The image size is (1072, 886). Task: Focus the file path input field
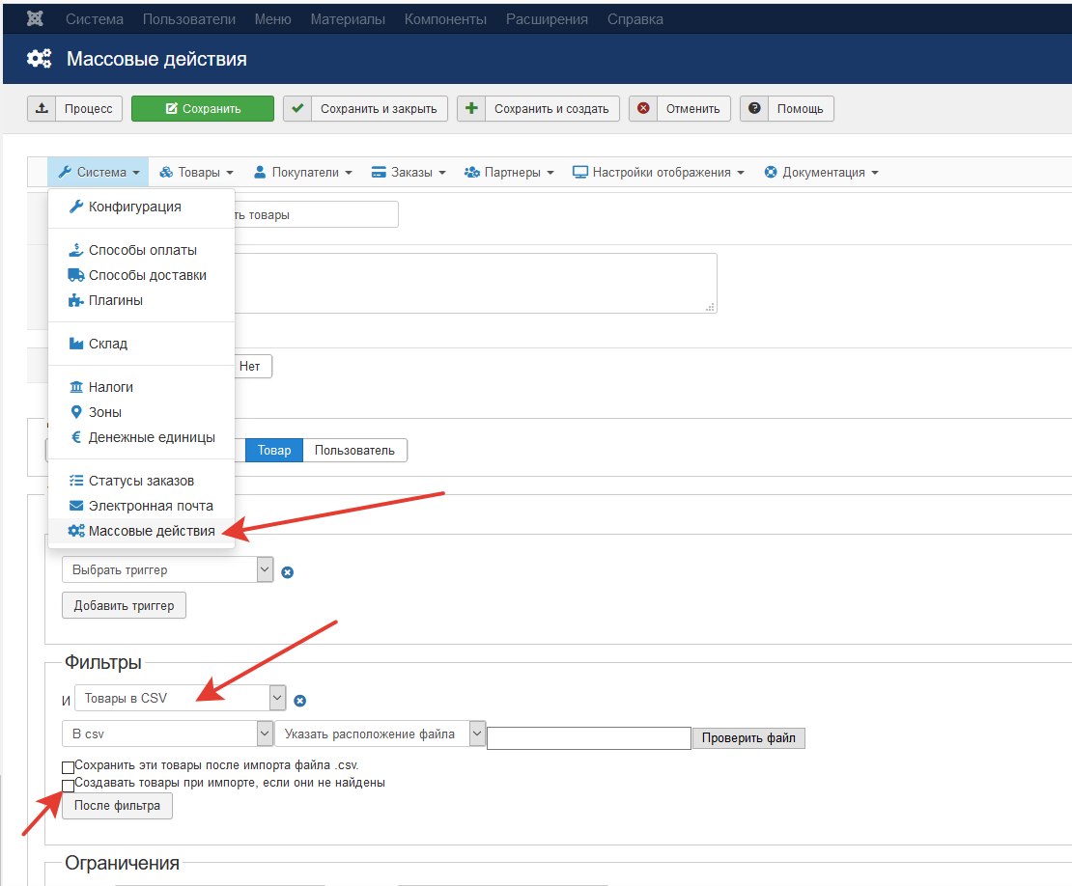(x=589, y=737)
